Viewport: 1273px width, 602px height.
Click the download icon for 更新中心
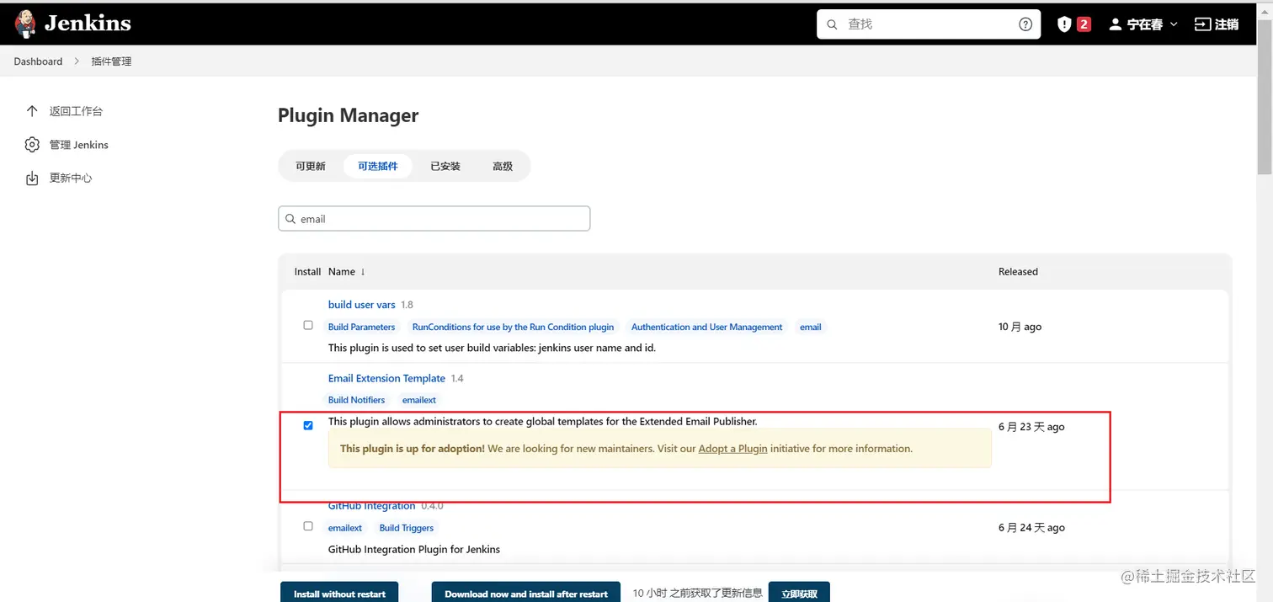[x=32, y=178]
